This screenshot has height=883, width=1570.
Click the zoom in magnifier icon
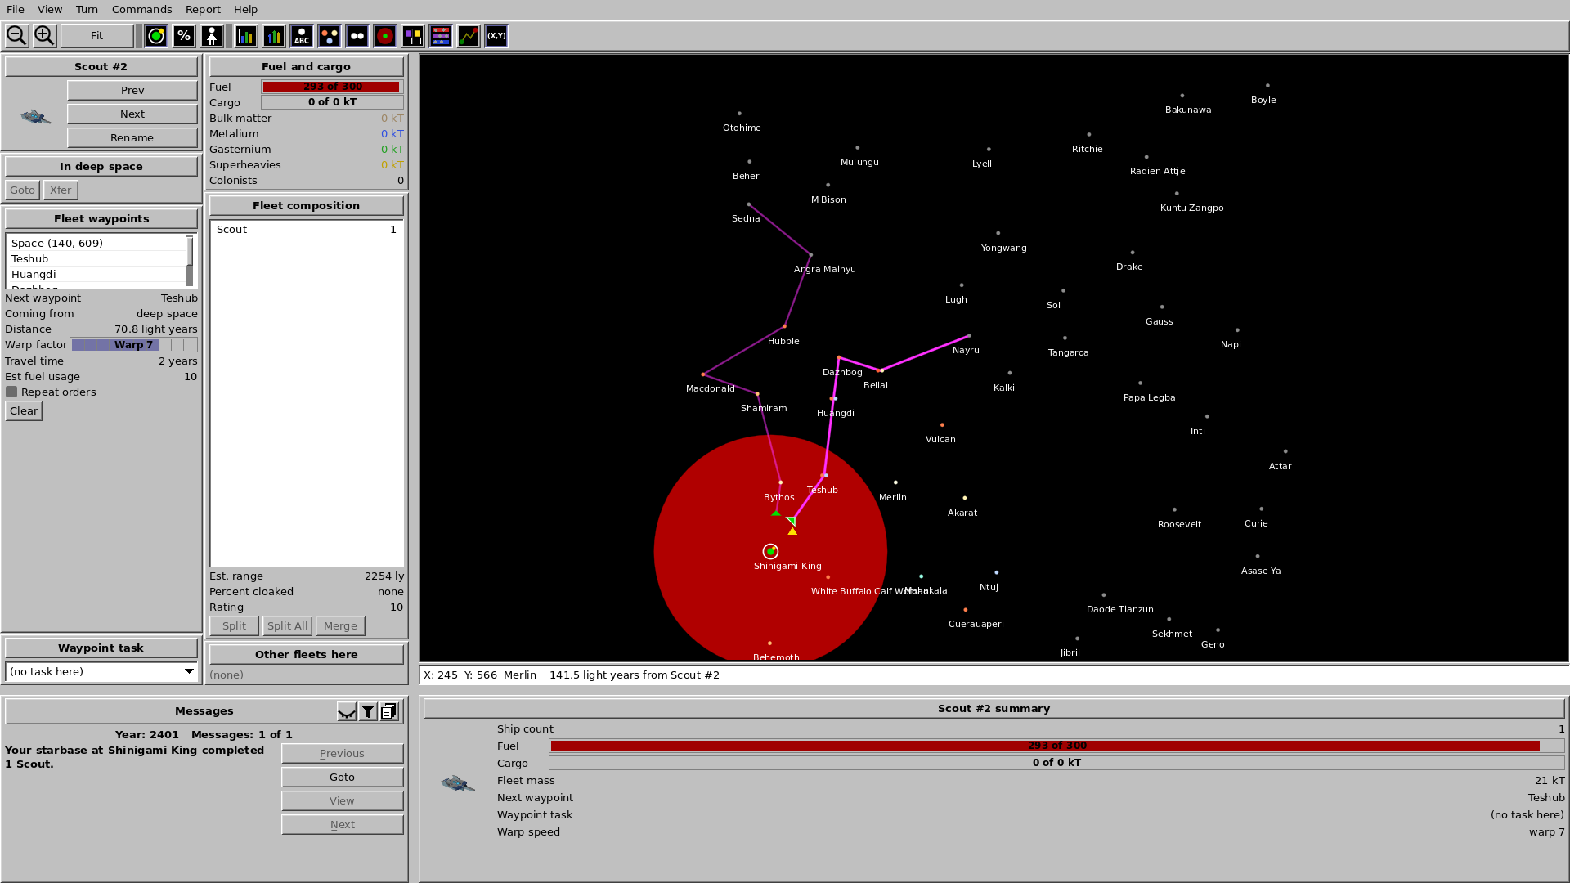coord(44,36)
